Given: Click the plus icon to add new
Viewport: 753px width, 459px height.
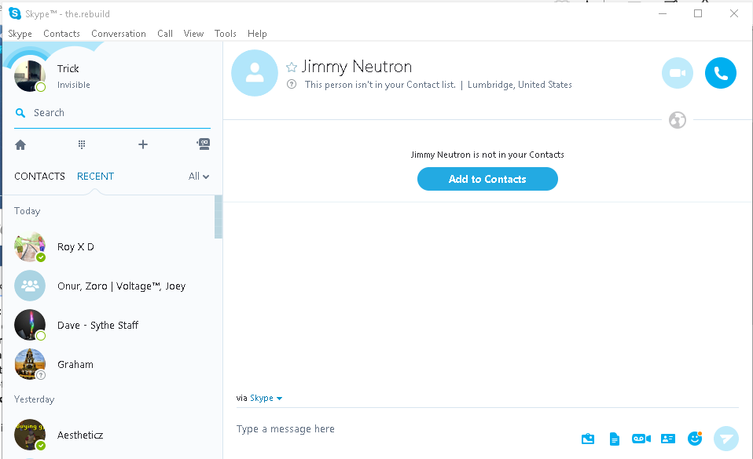Looking at the screenshot, I should [142, 144].
